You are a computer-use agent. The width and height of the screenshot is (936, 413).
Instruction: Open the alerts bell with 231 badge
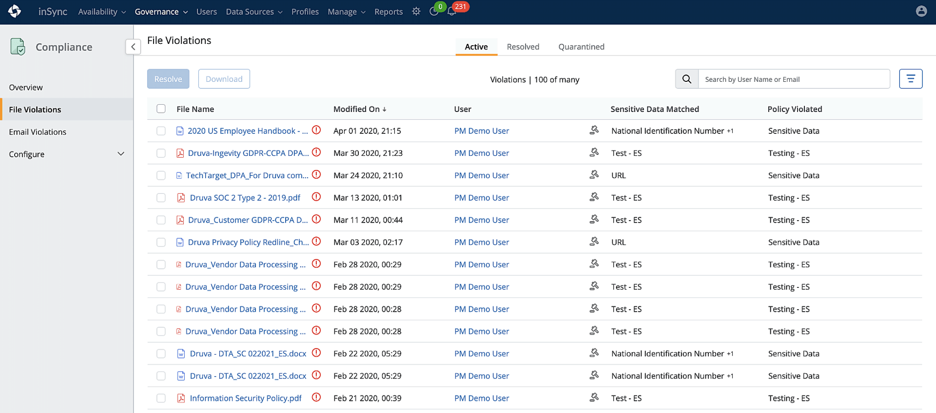452,11
